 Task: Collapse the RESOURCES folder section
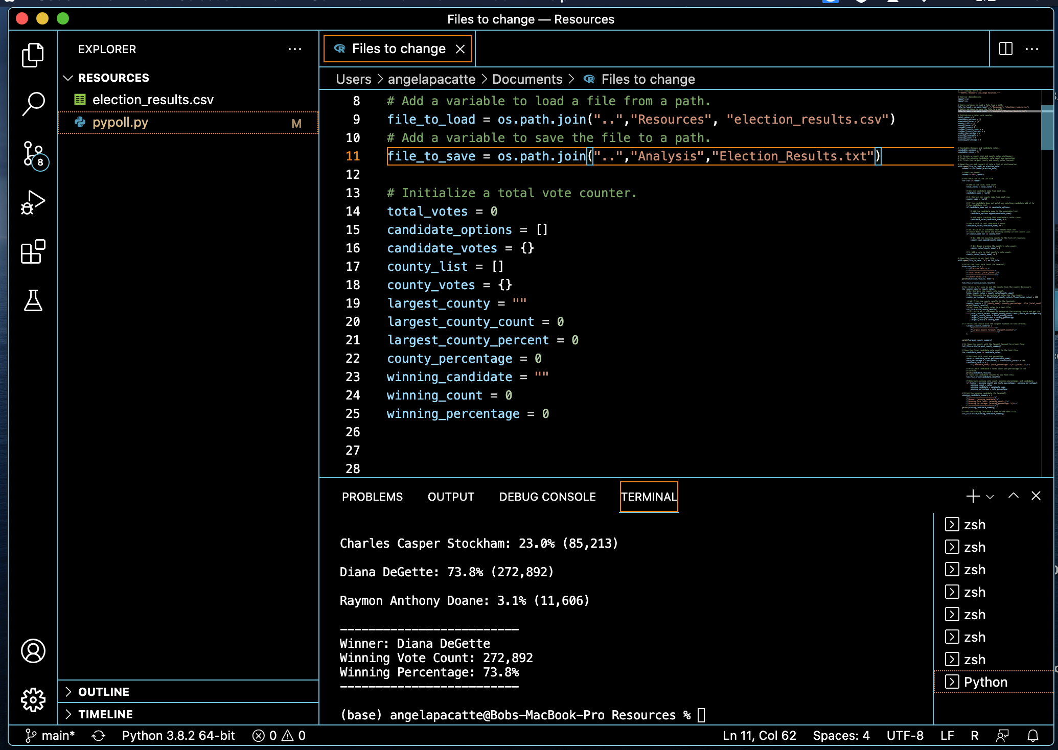coord(188,78)
